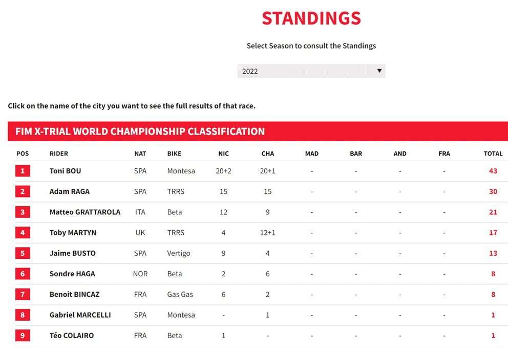Click the FRA race column header
This screenshot has height=355, width=508.
point(444,154)
